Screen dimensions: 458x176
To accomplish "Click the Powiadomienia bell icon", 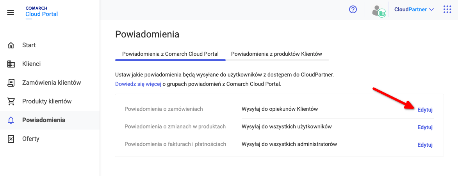I will (x=11, y=120).
